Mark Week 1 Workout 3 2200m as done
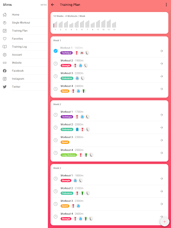The height and width of the screenshot is (228, 171). click(56, 76)
